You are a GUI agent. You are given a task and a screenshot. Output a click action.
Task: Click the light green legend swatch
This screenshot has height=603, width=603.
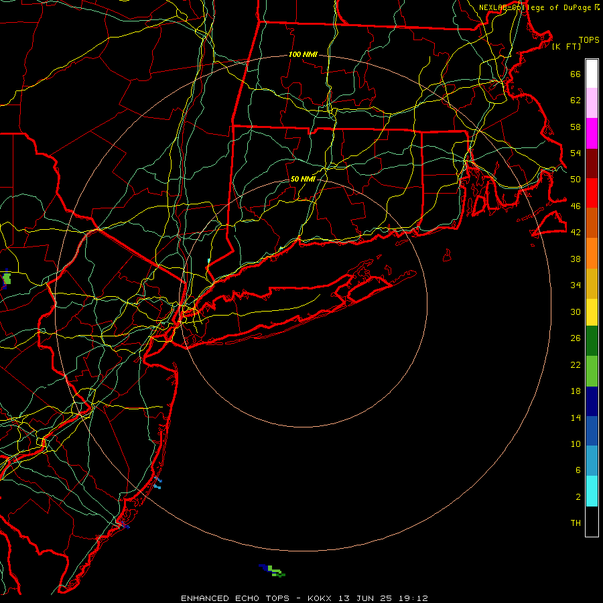pyautogui.click(x=592, y=371)
